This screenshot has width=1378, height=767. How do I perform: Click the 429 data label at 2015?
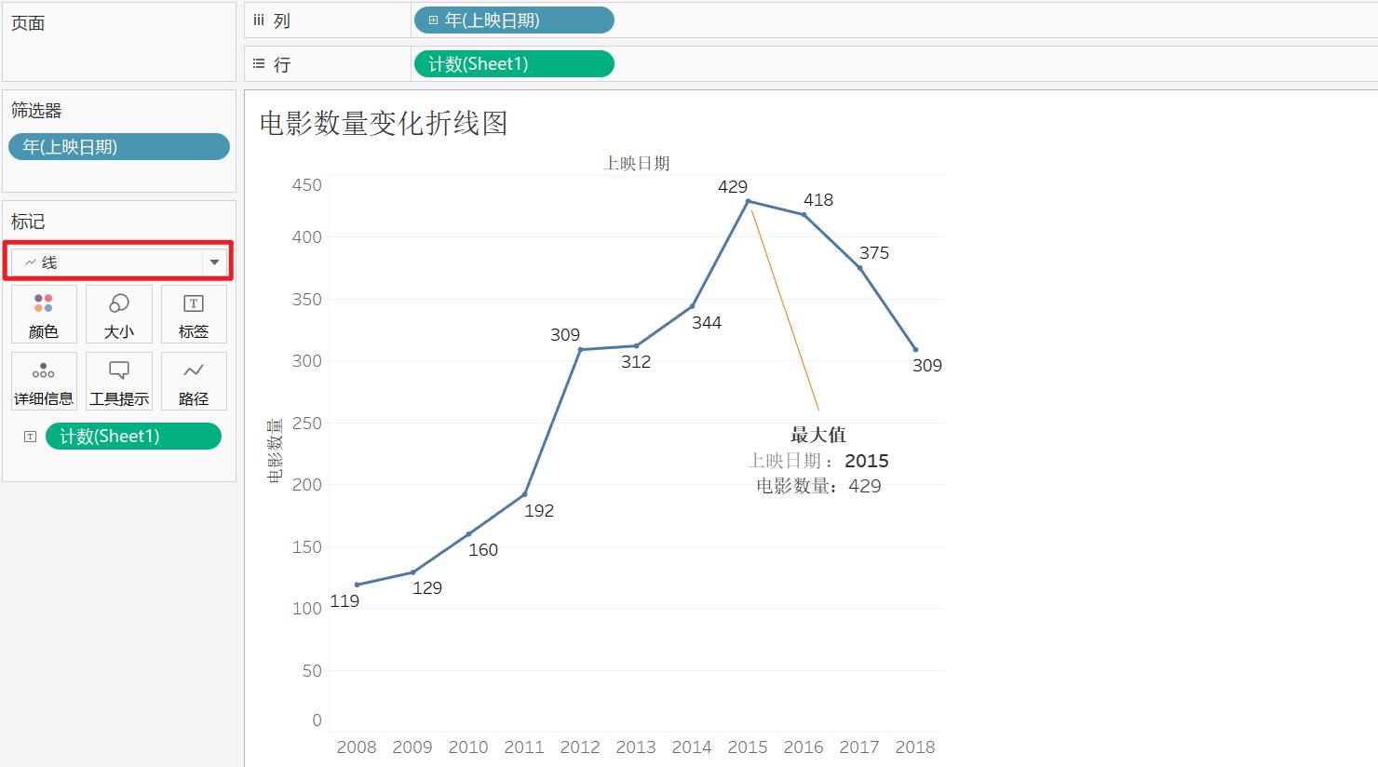pos(733,187)
